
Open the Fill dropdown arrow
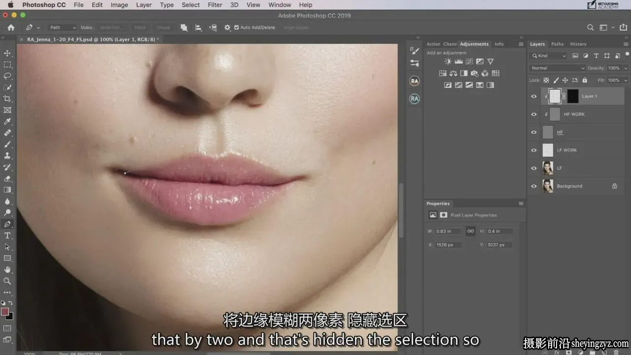(626, 80)
